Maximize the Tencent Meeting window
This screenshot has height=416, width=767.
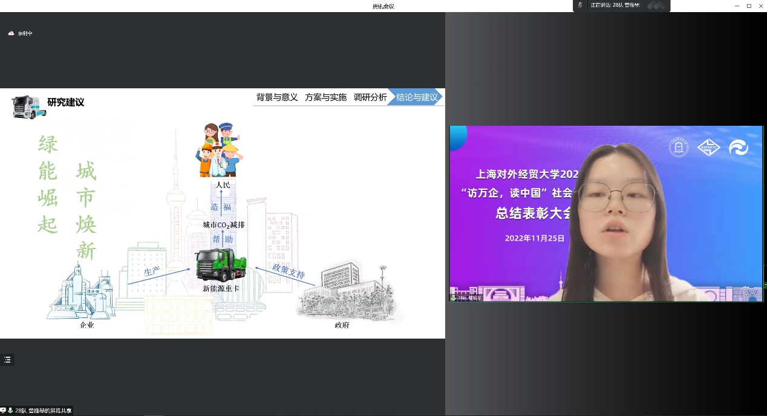point(749,5)
